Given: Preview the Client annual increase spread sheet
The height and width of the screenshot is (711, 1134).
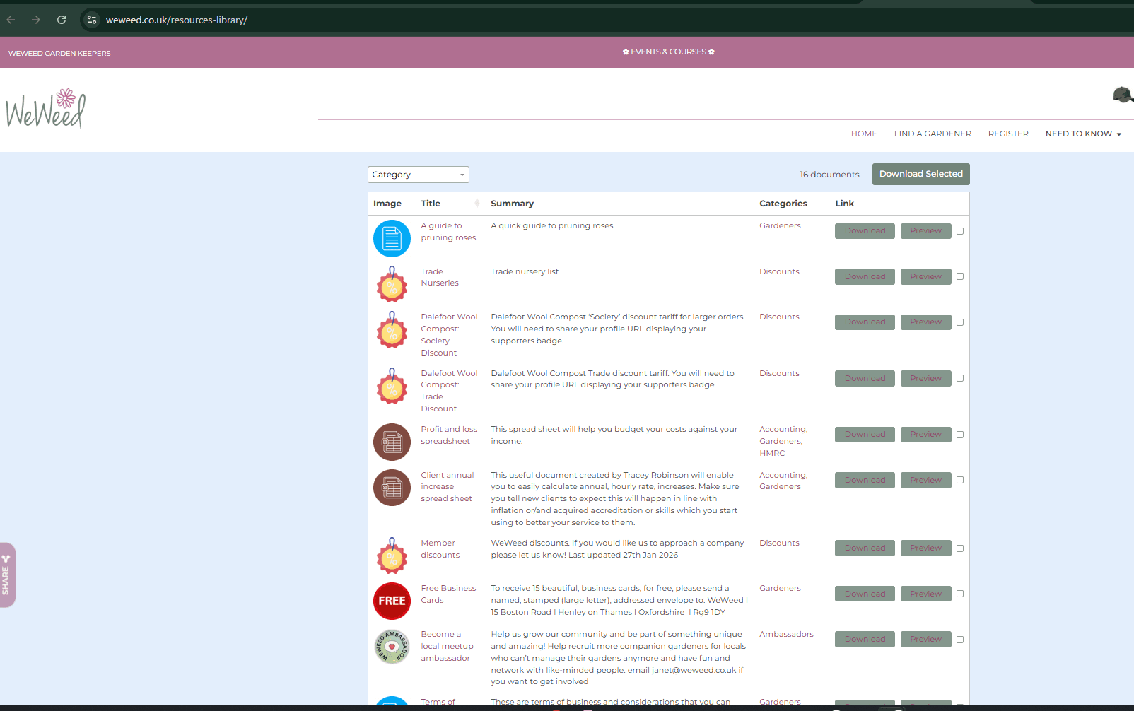Looking at the screenshot, I should tap(925, 480).
